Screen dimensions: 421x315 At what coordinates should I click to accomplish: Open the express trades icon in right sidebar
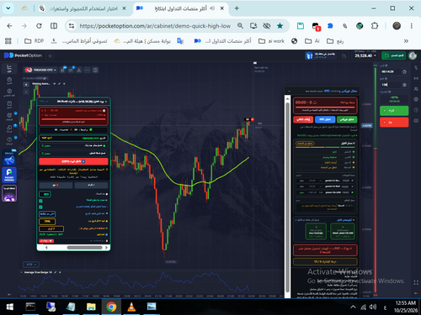pos(416,99)
